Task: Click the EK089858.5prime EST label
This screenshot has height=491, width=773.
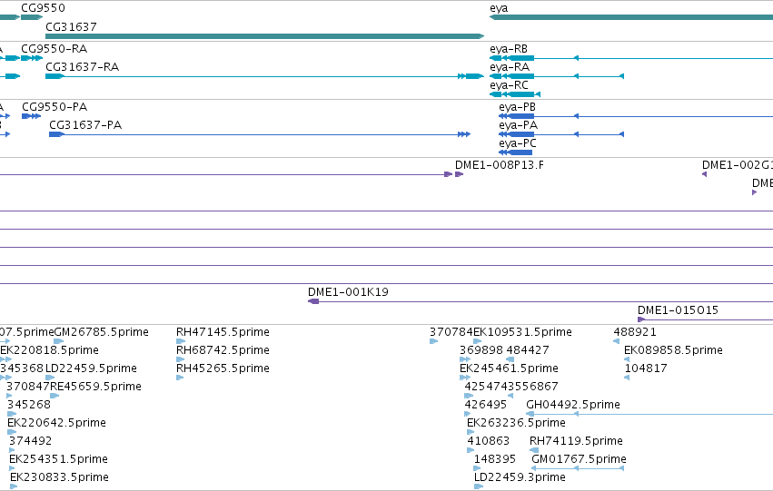Action: (x=673, y=350)
